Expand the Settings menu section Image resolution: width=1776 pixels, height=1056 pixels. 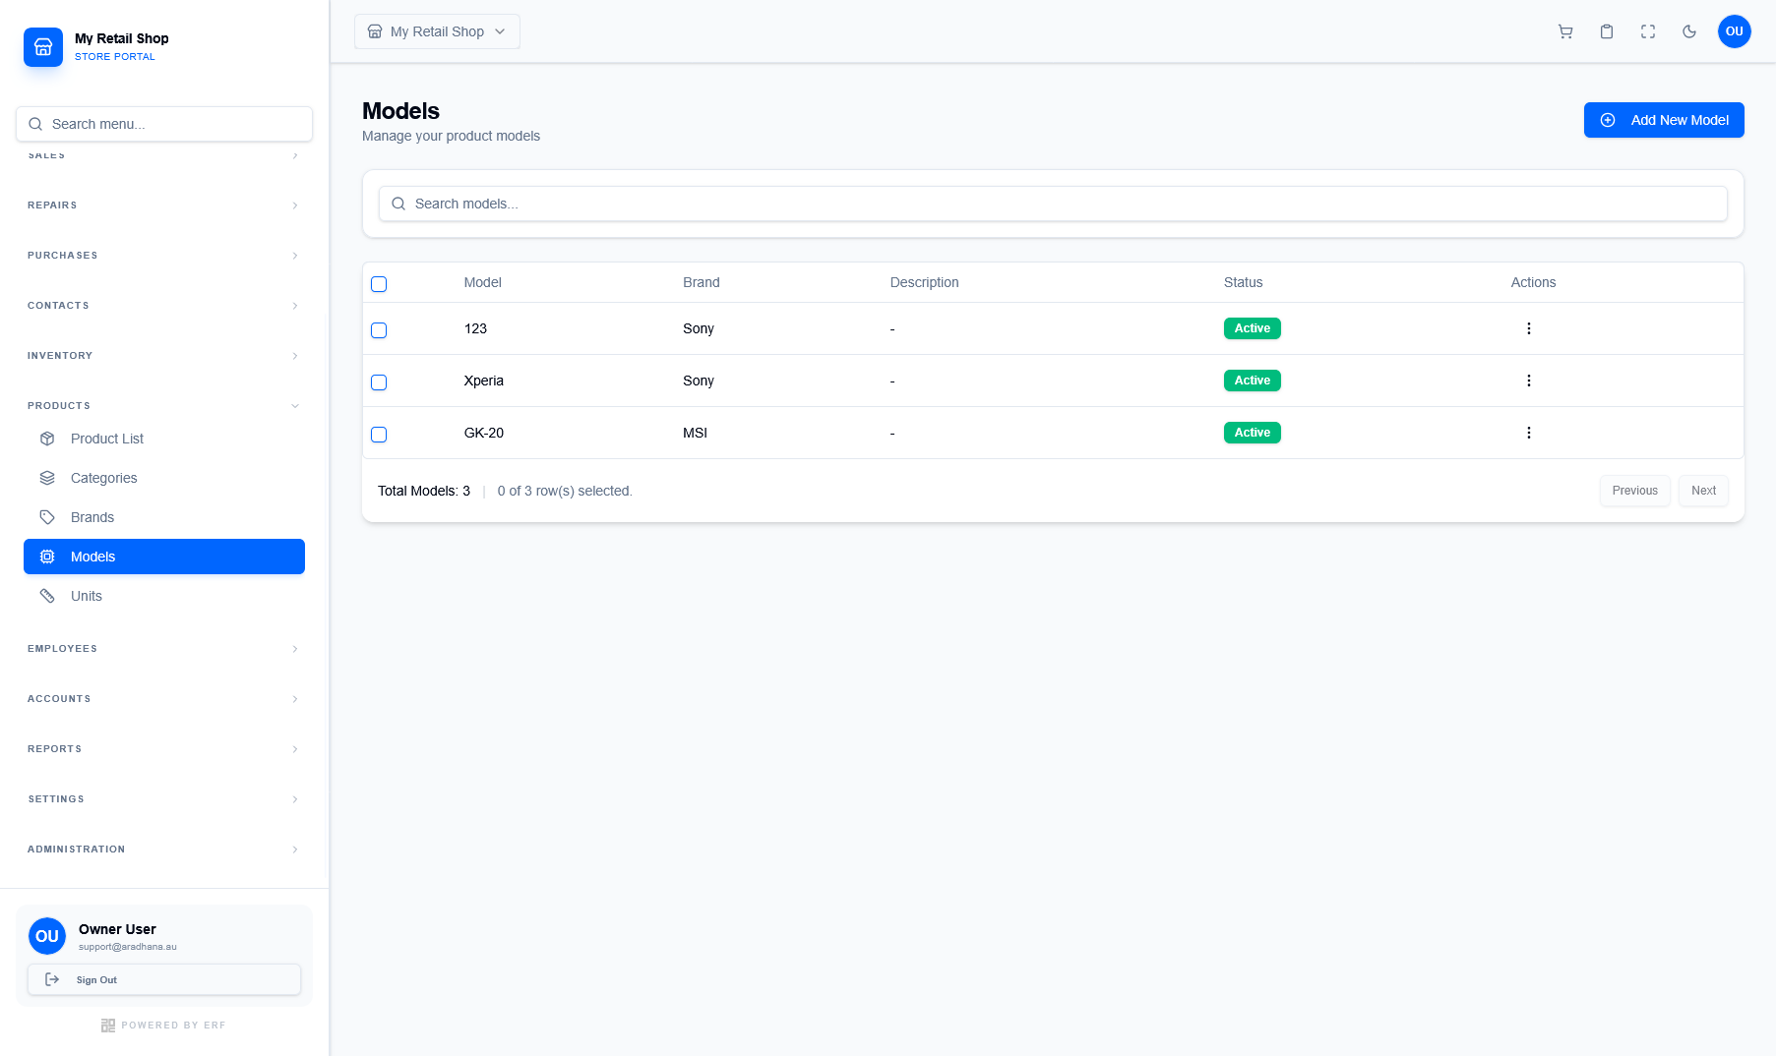[x=164, y=799]
